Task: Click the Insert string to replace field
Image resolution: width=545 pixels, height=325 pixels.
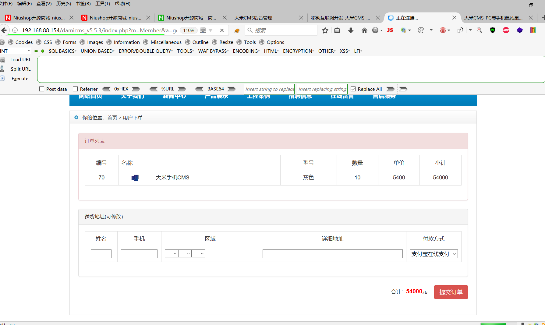Action: (x=269, y=89)
